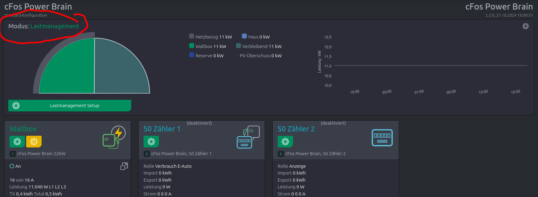
Task: Open settings gear in top-right of dashboard panel
Action: (526, 26)
